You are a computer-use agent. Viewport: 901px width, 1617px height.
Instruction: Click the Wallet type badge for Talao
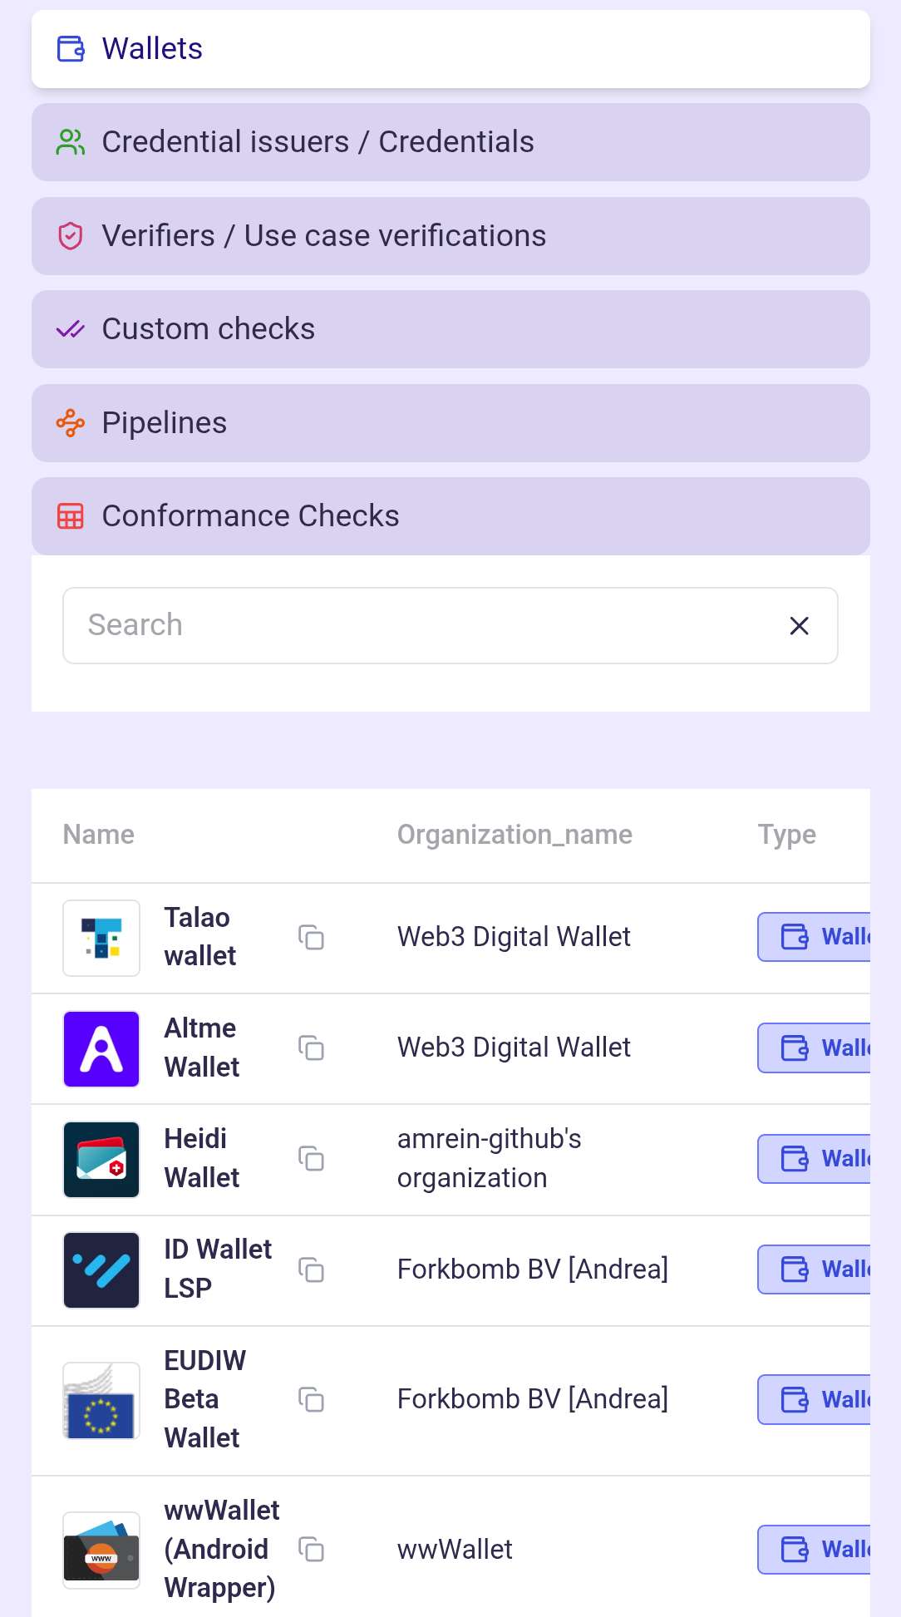coord(815,937)
